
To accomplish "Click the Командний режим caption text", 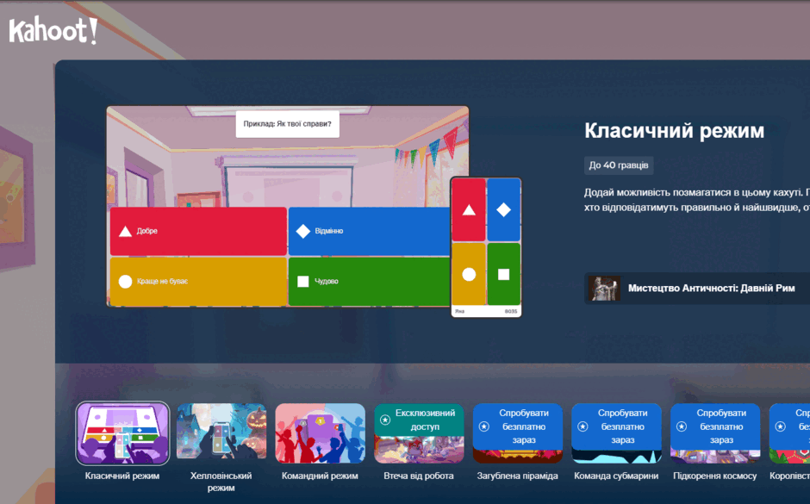I will (x=320, y=476).
